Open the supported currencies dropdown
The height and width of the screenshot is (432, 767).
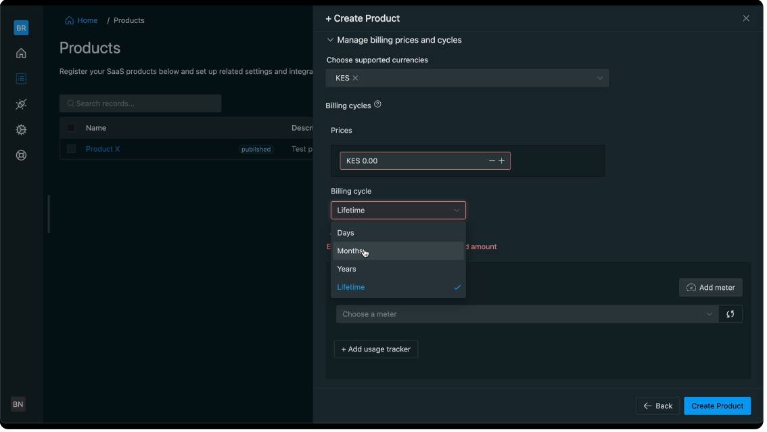tap(599, 79)
